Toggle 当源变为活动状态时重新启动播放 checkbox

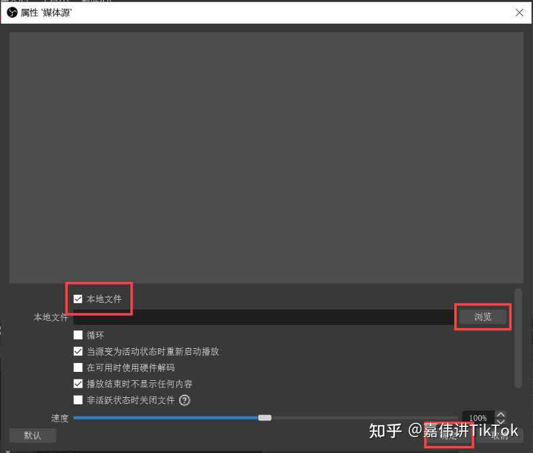tap(78, 351)
